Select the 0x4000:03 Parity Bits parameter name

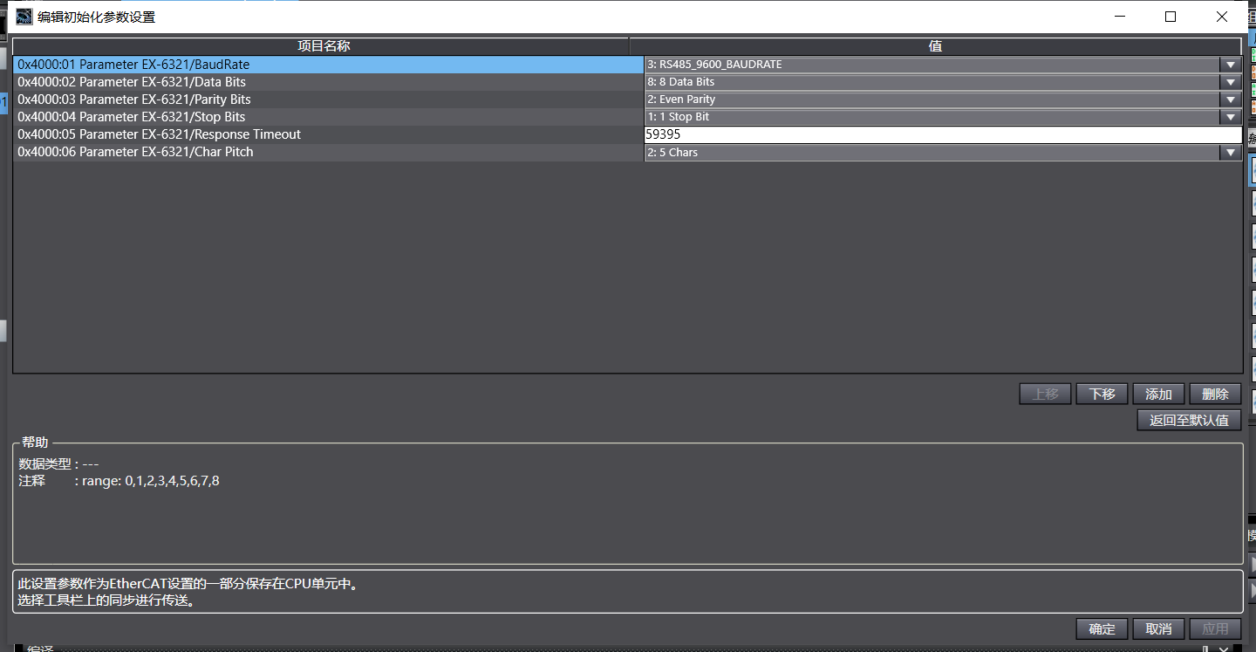pyautogui.click(x=134, y=100)
